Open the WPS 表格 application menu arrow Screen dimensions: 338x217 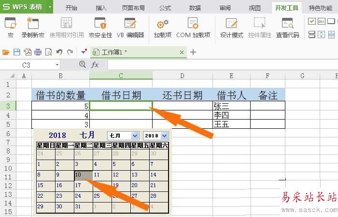tap(50, 7)
